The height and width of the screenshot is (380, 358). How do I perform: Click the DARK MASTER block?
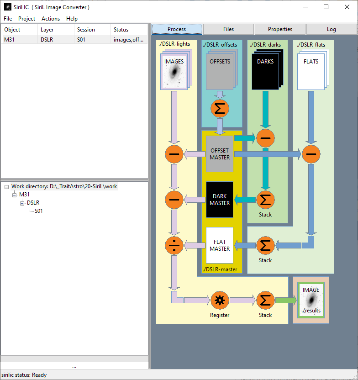(220, 200)
